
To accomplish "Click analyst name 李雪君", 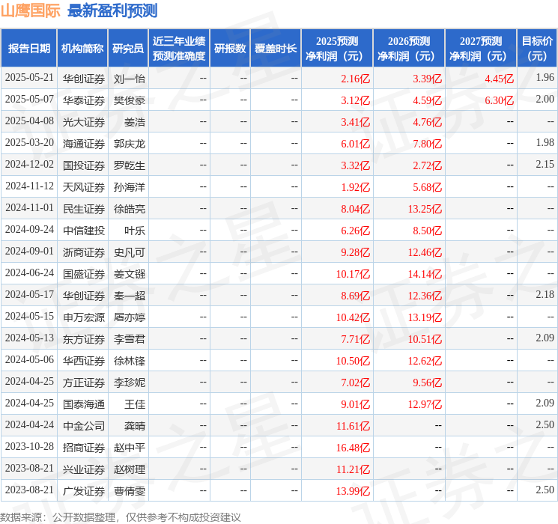I will click(130, 339).
